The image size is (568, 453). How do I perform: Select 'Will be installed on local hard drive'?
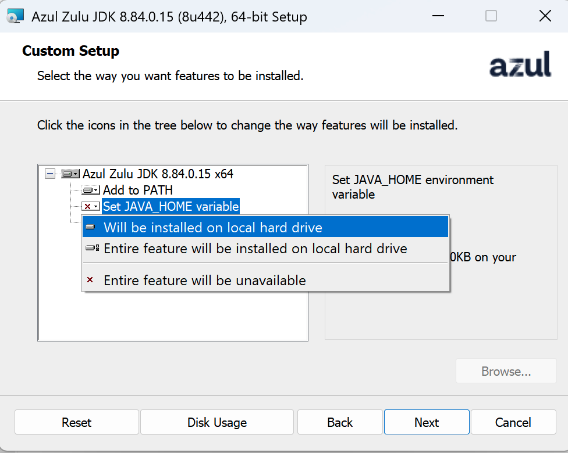pyautogui.click(x=212, y=228)
